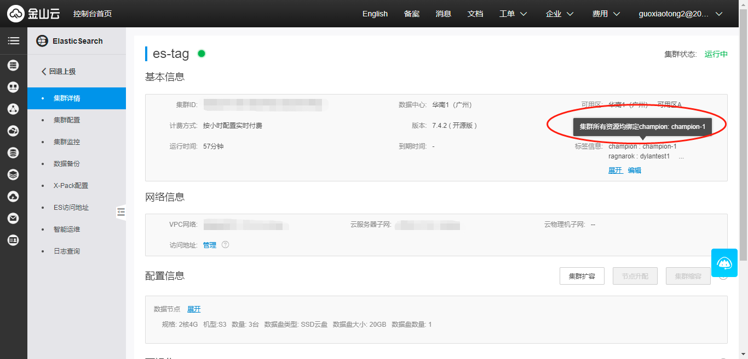Open the database stack icon in sidebar
Screen dimensions: 748x359
[13, 152]
